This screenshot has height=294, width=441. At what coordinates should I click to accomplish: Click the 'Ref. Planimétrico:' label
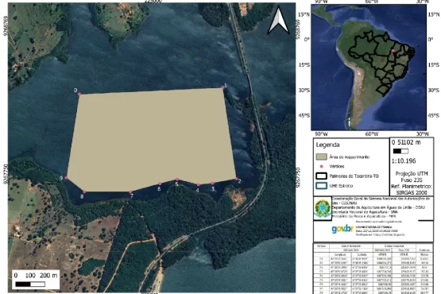point(412,186)
